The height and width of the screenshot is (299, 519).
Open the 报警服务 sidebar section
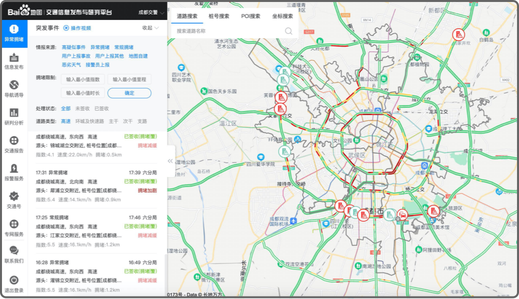(x=14, y=172)
